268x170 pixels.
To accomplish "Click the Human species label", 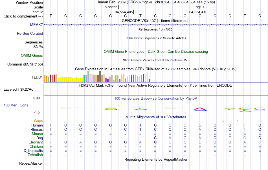I will click(37, 125).
